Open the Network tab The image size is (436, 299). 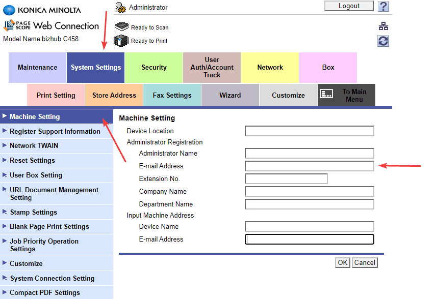coord(270,68)
